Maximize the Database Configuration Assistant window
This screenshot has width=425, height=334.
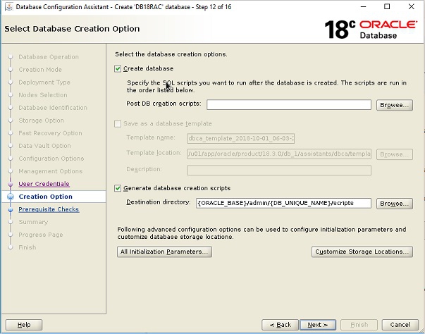point(387,7)
